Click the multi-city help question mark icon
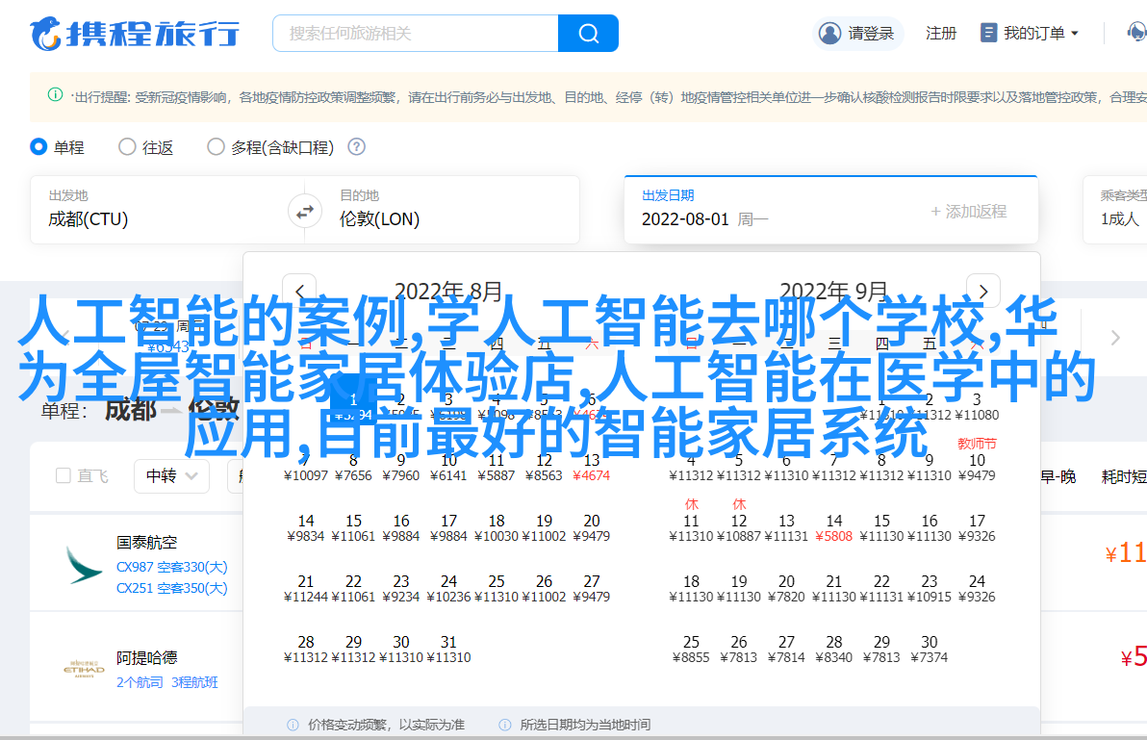This screenshot has width=1147, height=740. point(356,147)
